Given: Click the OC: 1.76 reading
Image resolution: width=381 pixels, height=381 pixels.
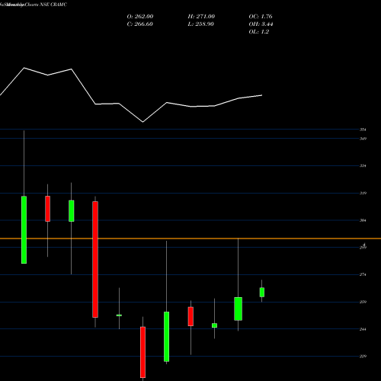Looking at the screenshot, I should pyautogui.click(x=261, y=17).
